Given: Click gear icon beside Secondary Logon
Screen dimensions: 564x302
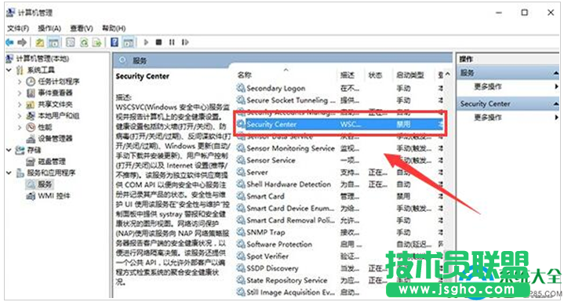Looking at the screenshot, I should [x=241, y=88].
